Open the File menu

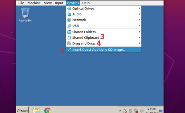(x=21, y=3)
